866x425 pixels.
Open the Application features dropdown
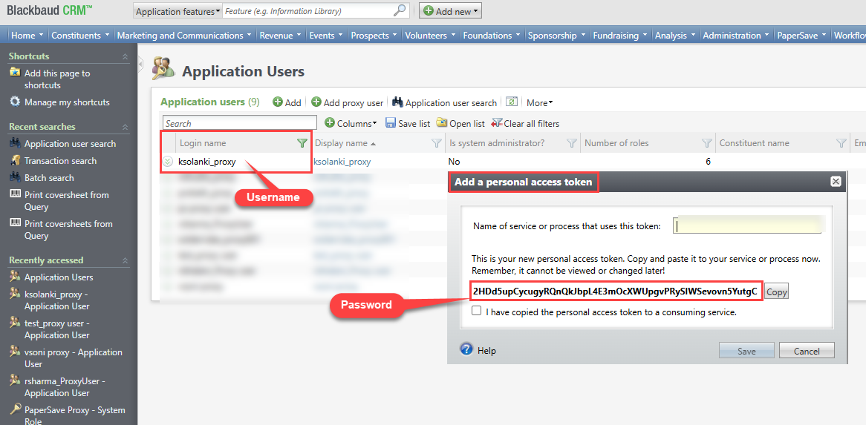click(178, 11)
